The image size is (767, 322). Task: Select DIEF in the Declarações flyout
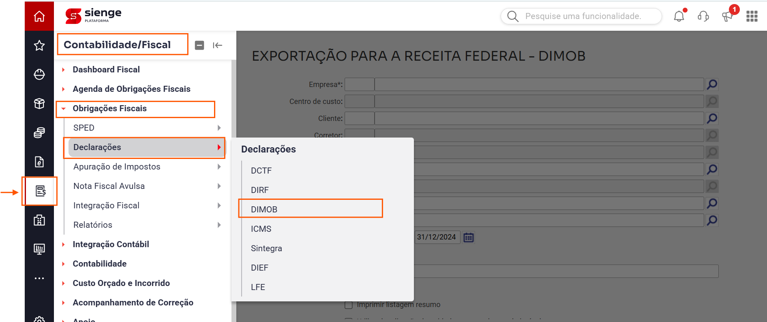pos(259,268)
